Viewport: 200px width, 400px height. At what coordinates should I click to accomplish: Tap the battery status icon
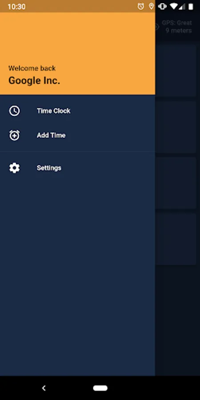tap(191, 6)
